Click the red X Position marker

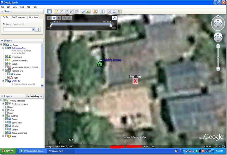pyautogui.click(x=135, y=81)
